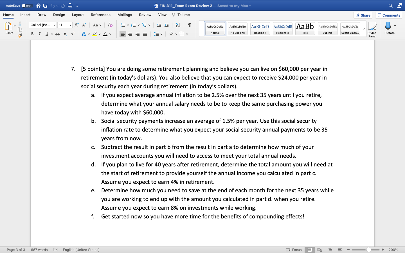This screenshot has height=253, width=405.
Task: Activate the Format Painter brush
Action: click(20, 35)
